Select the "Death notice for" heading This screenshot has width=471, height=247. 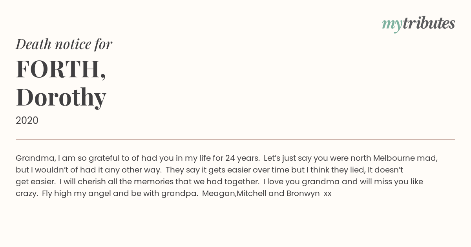click(64, 44)
